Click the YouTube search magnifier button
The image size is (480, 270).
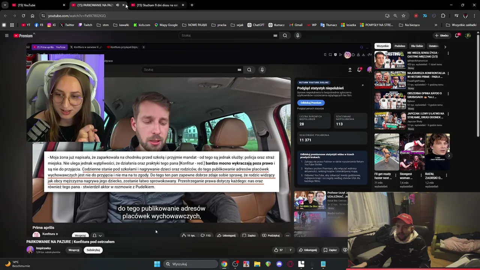[285, 36]
